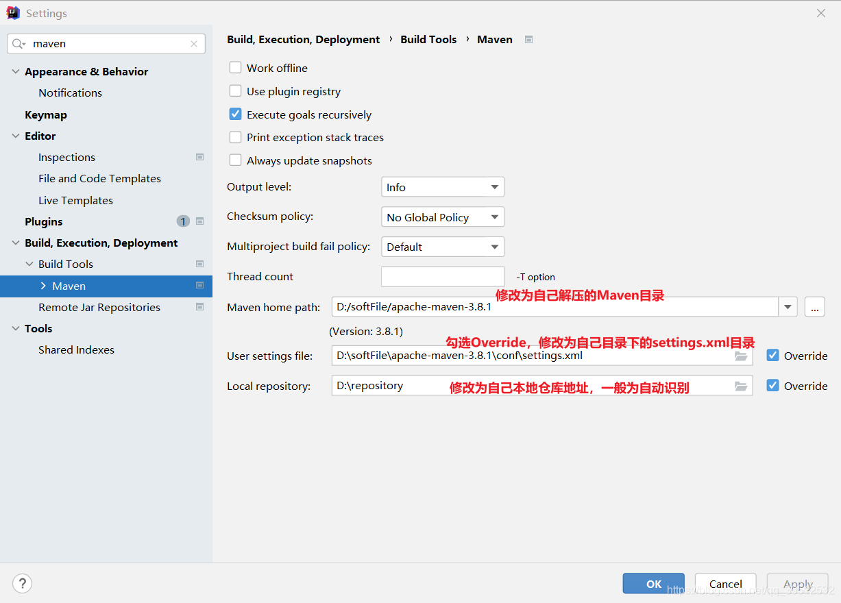The image size is (841, 603).
Task: Click project-level icon next to Inspections
Action: click(x=199, y=158)
